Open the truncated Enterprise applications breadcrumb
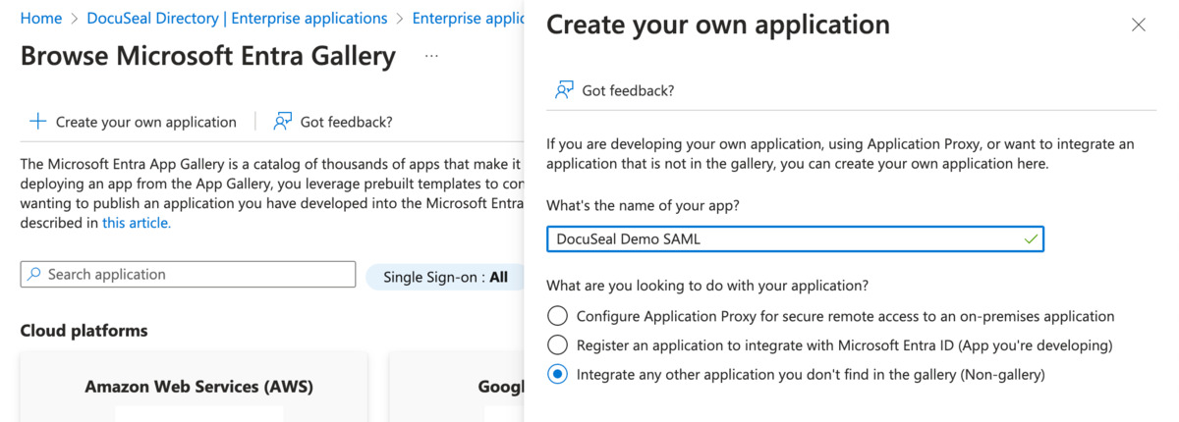Viewport: 1179px width, 422px height. coord(469,18)
